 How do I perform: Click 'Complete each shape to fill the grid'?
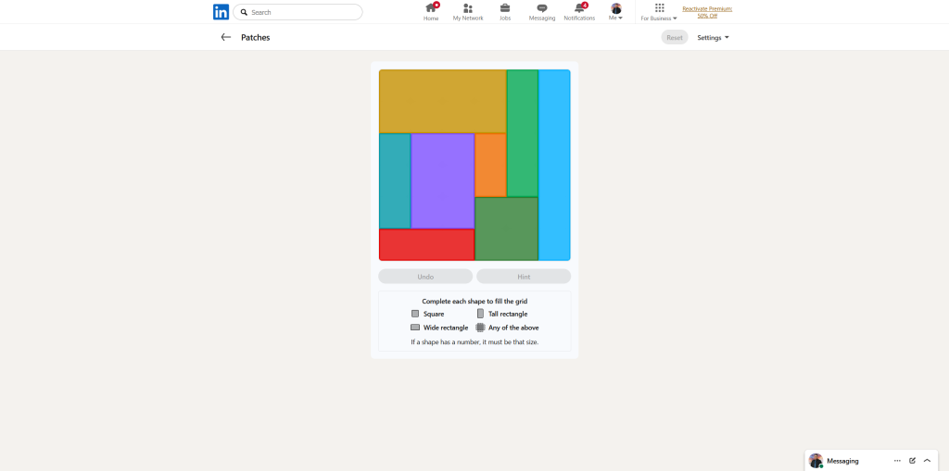click(x=474, y=301)
